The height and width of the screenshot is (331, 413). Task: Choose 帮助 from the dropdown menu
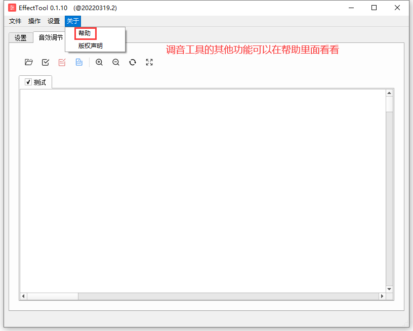[95, 33]
